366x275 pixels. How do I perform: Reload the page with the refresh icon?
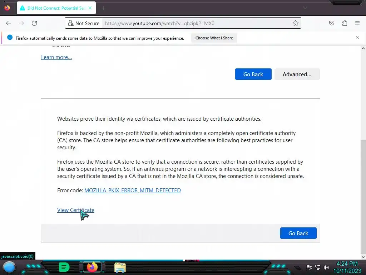(34, 23)
